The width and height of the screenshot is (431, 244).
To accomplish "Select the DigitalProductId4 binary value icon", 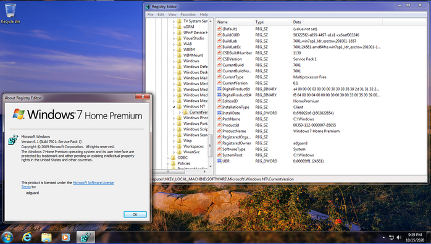I will [x=219, y=95].
